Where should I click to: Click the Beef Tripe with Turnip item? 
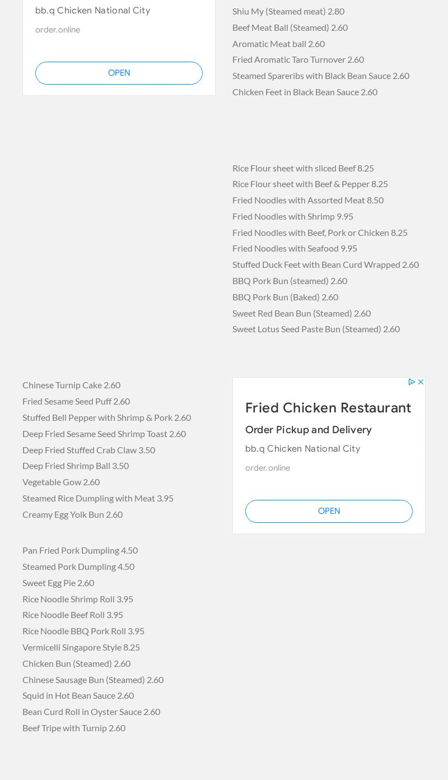(x=74, y=728)
